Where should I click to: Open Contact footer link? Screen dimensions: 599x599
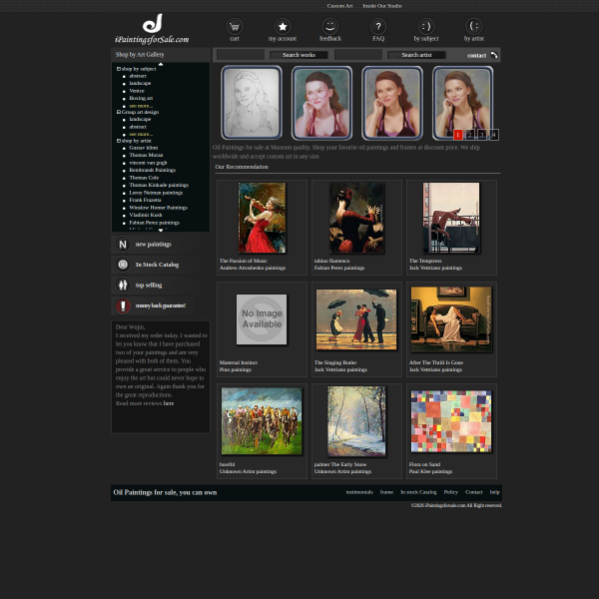(474, 492)
